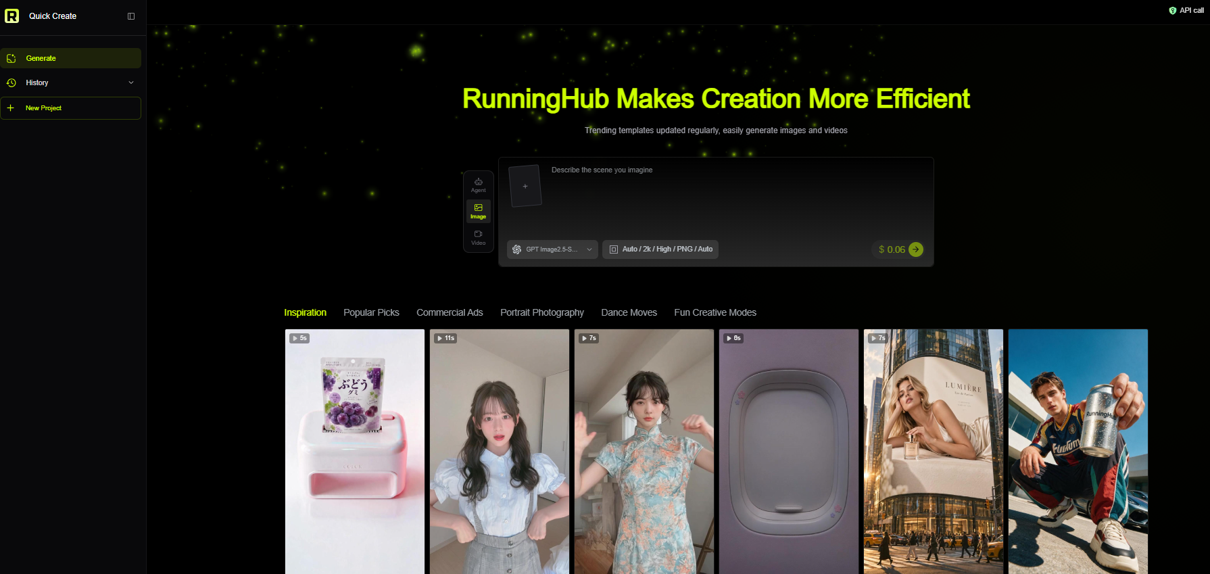Click the RunningHub logo icon

coord(12,16)
